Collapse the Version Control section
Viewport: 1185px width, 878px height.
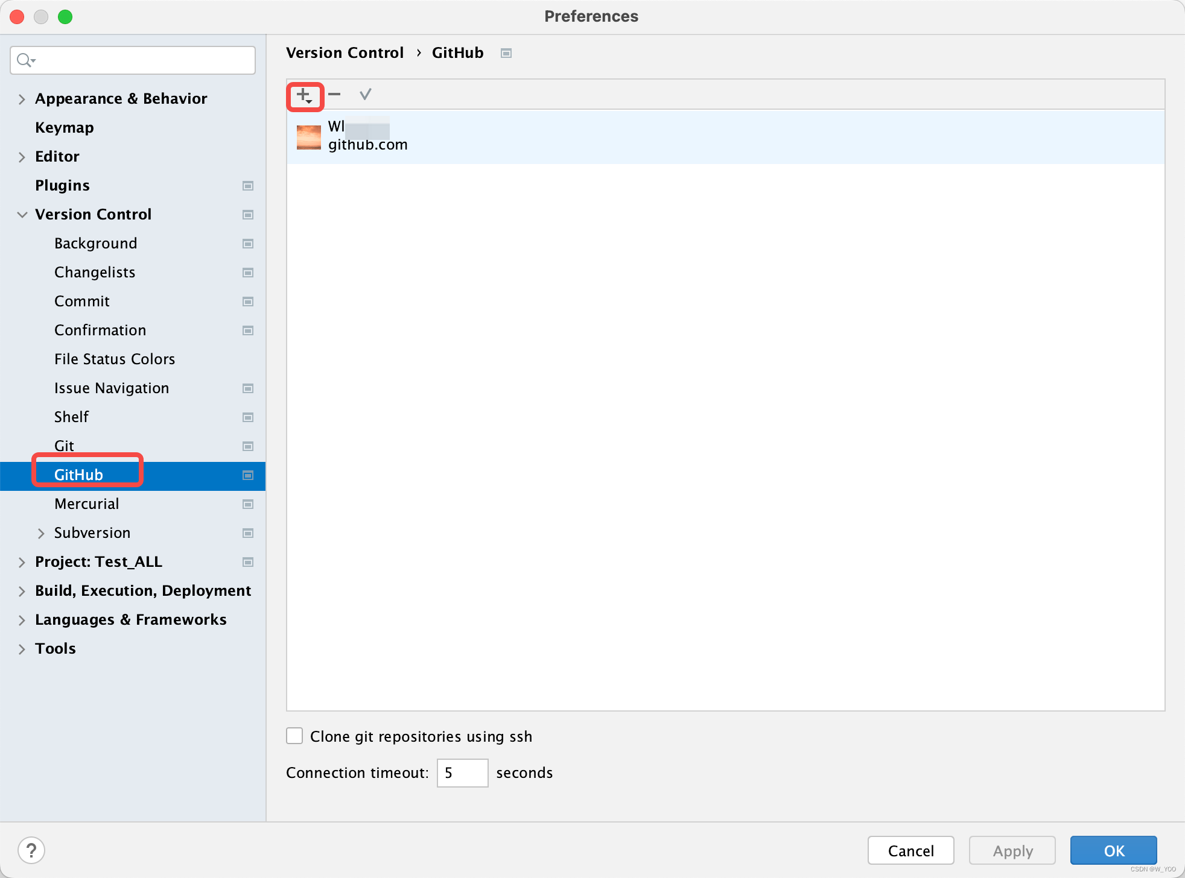pos(22,215)
